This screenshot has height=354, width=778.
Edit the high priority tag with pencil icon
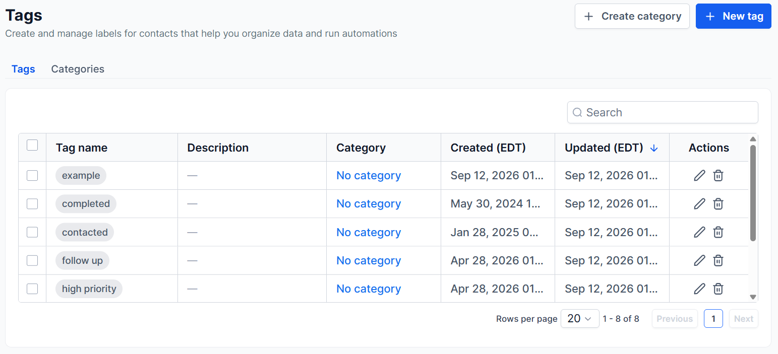699,289
